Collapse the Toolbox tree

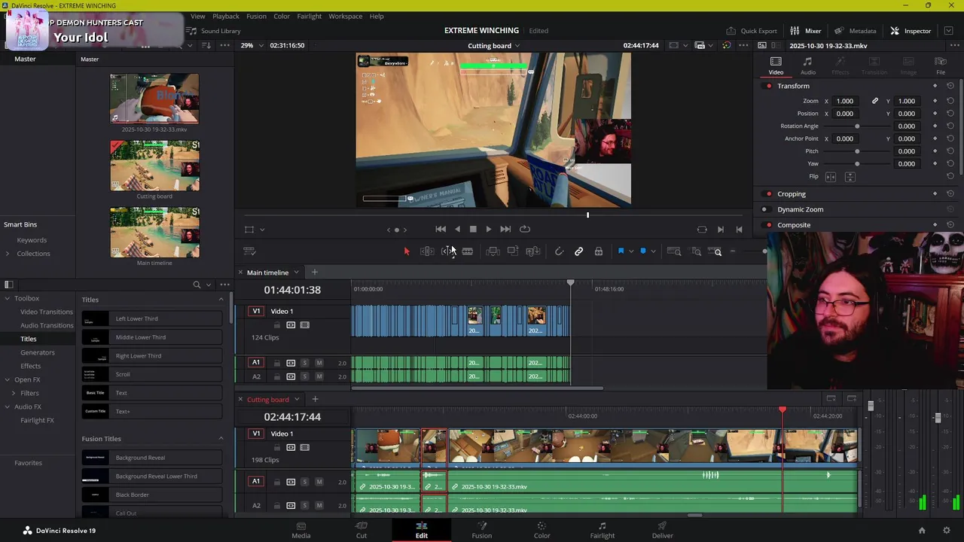8,298
